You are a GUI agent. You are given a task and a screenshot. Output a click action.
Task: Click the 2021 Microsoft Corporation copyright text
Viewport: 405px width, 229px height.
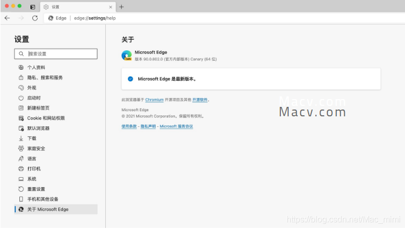click(163, 116)
